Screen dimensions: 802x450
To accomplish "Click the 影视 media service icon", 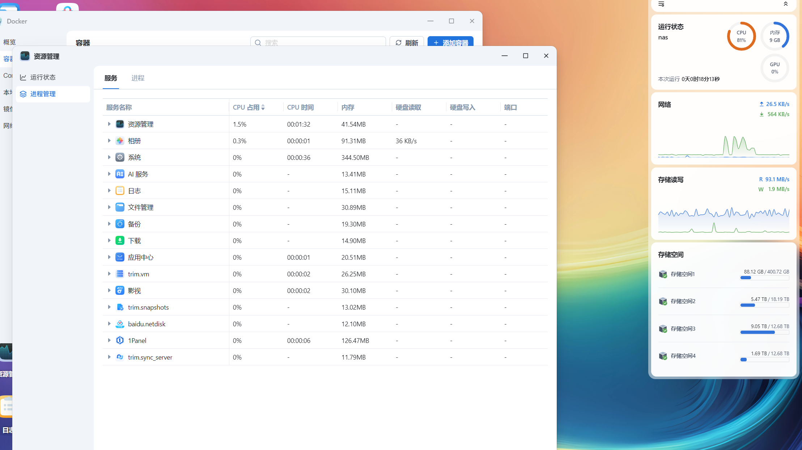I will (x=120, y=290).
